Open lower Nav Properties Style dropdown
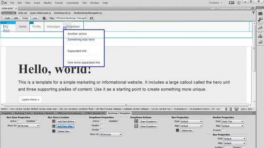The image size is (264, 148). pyautogui.click(x=235, y=139)
